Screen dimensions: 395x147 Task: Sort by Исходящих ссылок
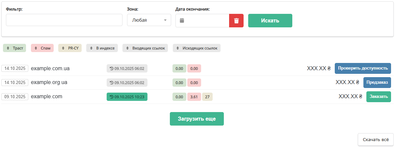(197, 48)
